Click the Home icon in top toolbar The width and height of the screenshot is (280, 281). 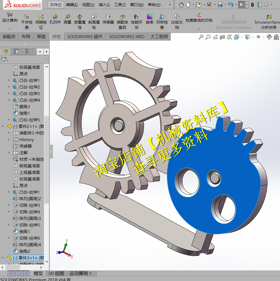(181, 5)
